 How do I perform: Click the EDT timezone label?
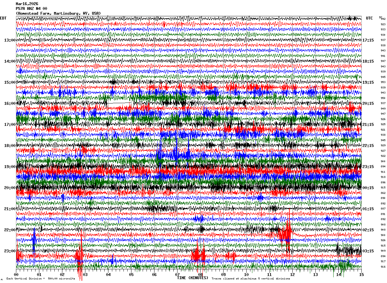point(3,18)
